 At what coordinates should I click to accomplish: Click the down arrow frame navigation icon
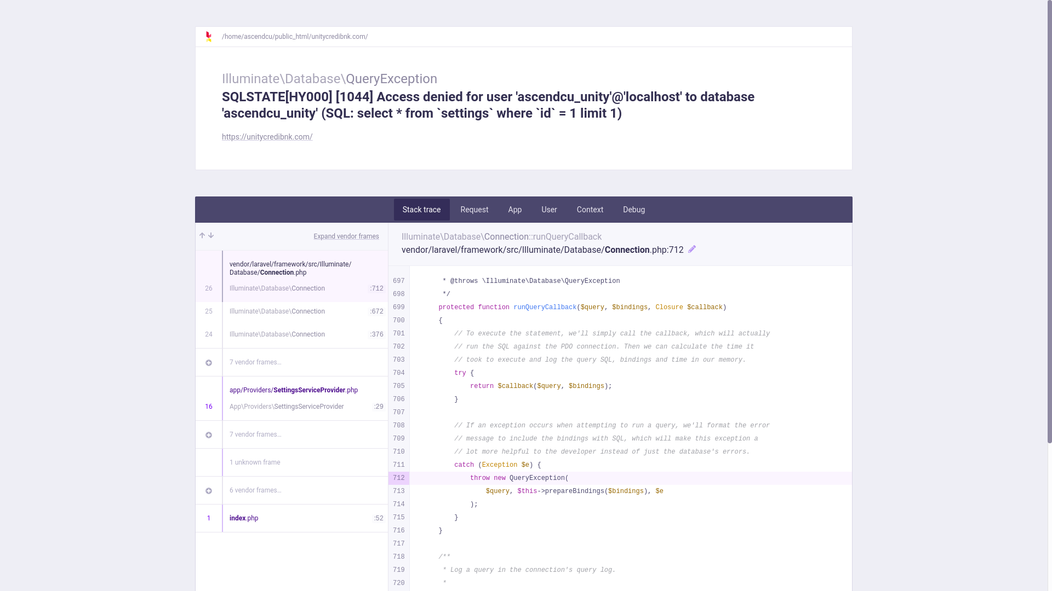click(x=211, y=236)
